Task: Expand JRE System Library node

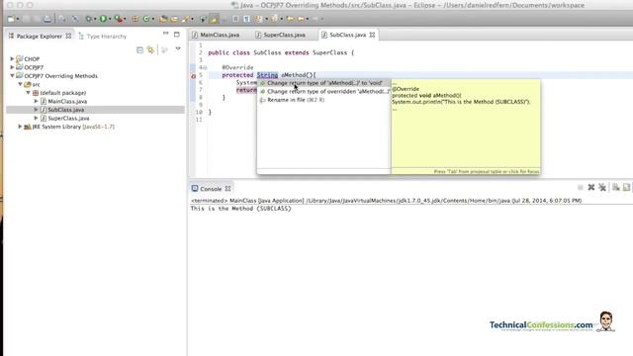Action: tap(20, 127)
